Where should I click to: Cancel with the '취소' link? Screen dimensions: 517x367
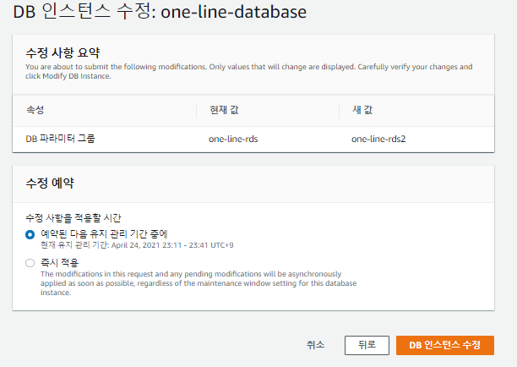pos(316,345)
